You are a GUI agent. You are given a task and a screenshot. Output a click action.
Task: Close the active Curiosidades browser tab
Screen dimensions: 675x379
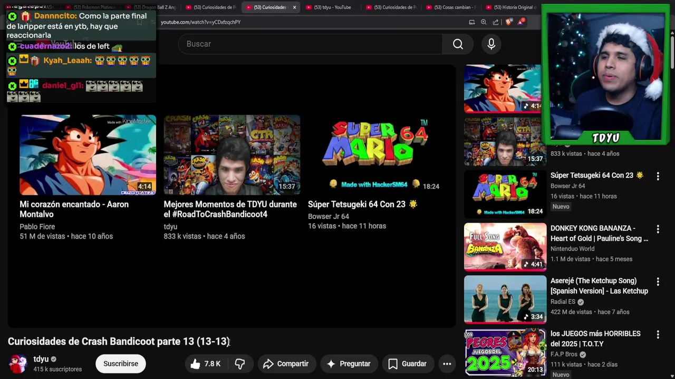(x=294, y=7)
